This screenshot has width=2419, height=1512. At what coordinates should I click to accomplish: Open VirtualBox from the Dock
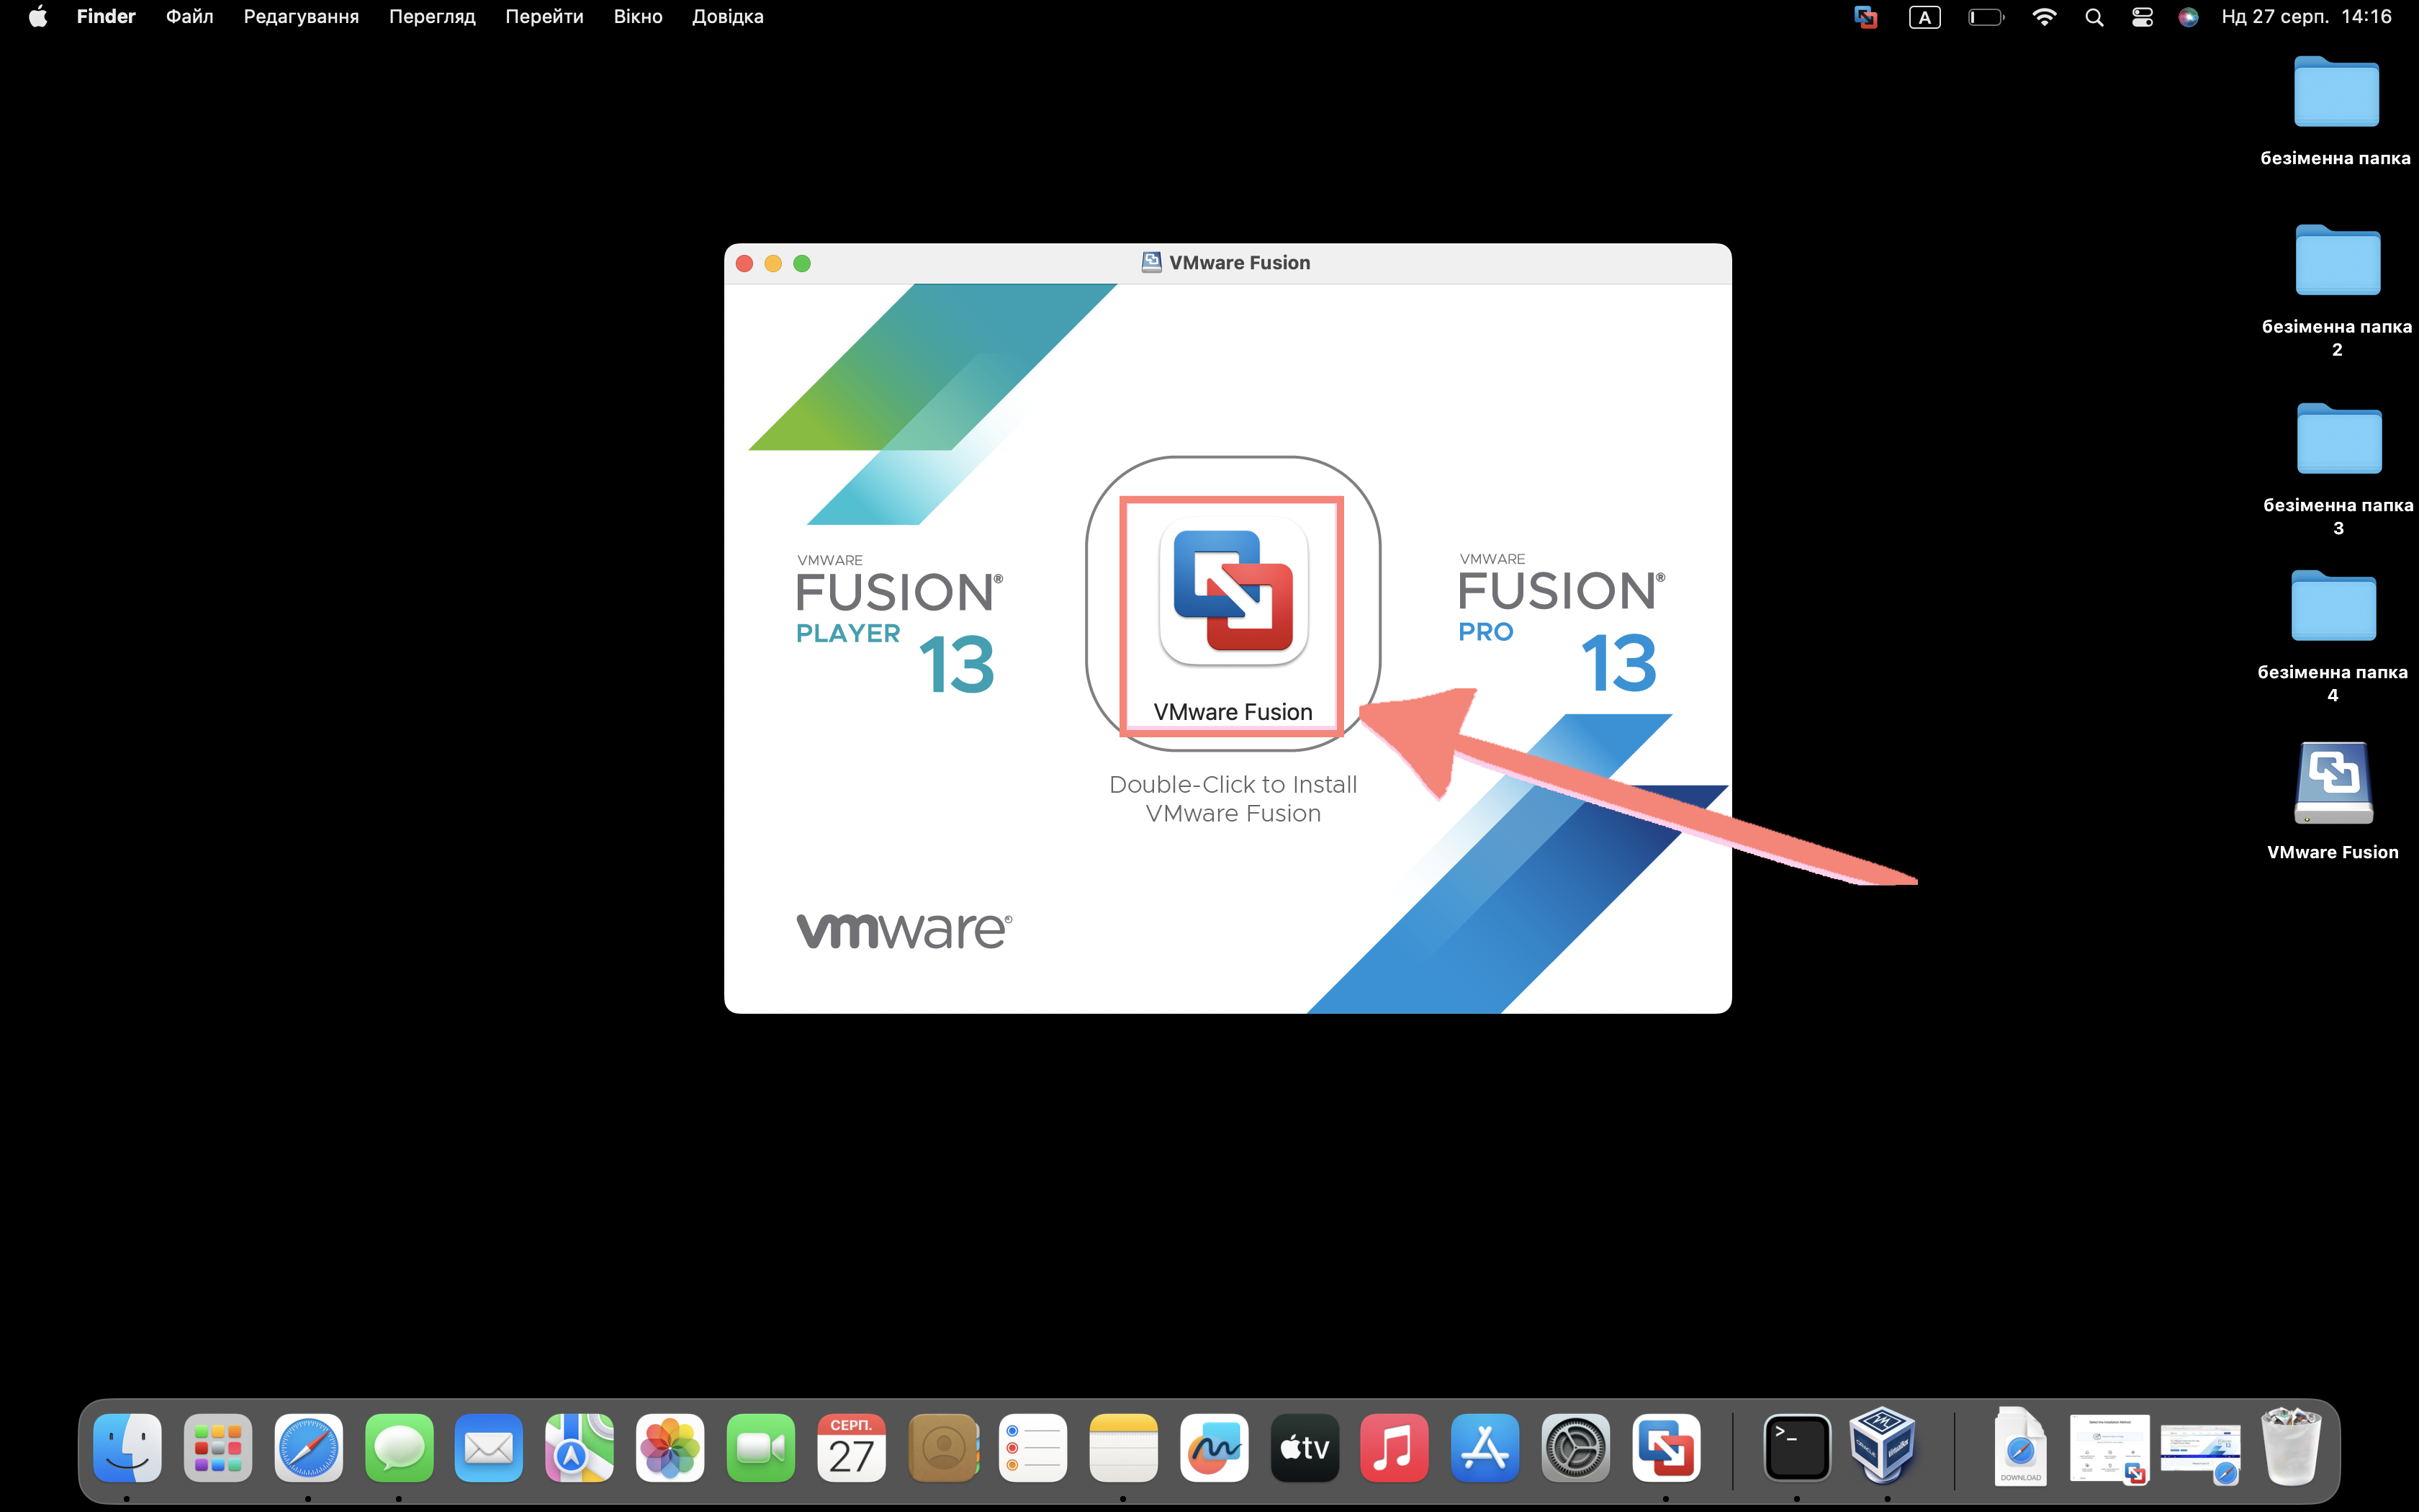pyautogui.click(x=1883, y=1445)
